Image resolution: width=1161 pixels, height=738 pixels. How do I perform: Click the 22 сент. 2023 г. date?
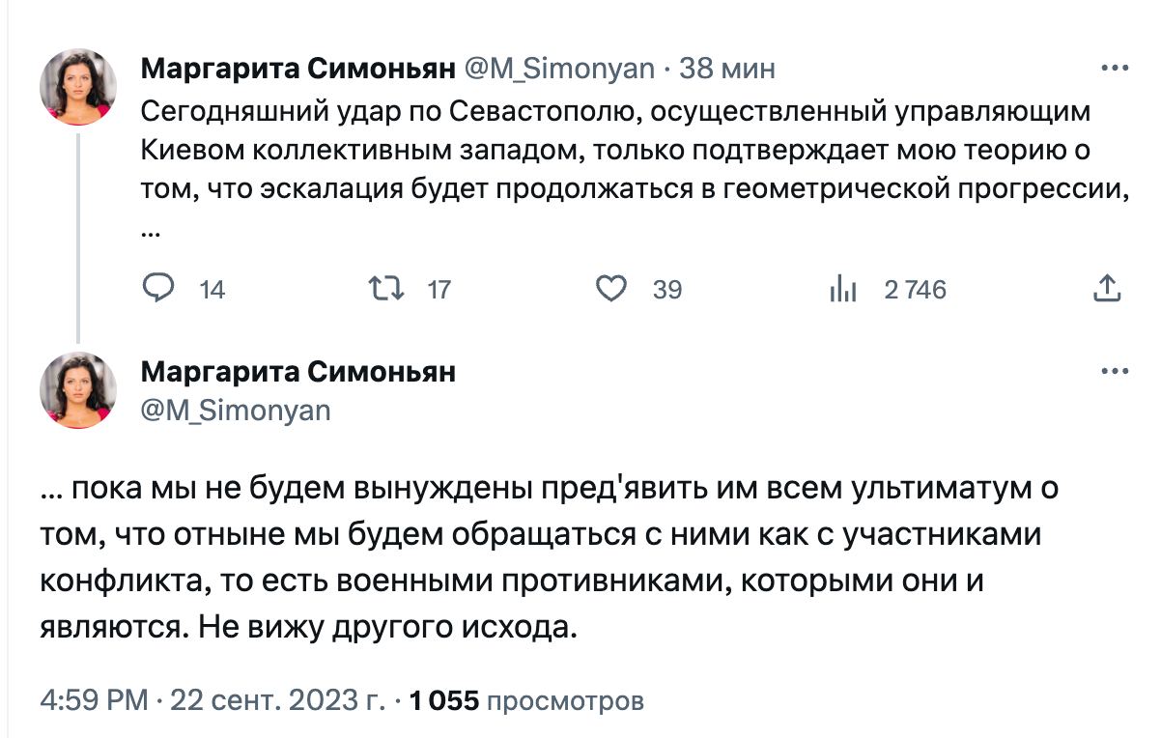click(x=276, y=700)
